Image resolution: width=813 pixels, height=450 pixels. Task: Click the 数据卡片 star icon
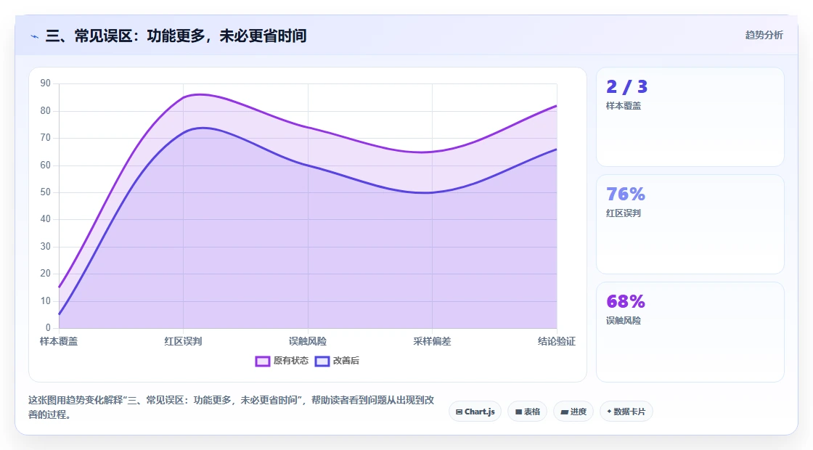click(609, 412)
